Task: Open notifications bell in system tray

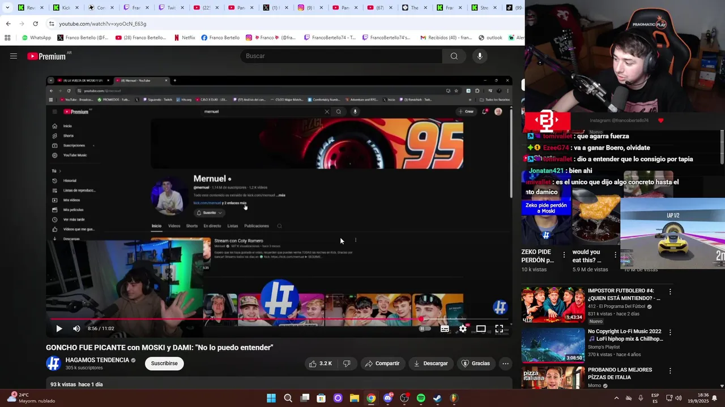Action: 714,398
